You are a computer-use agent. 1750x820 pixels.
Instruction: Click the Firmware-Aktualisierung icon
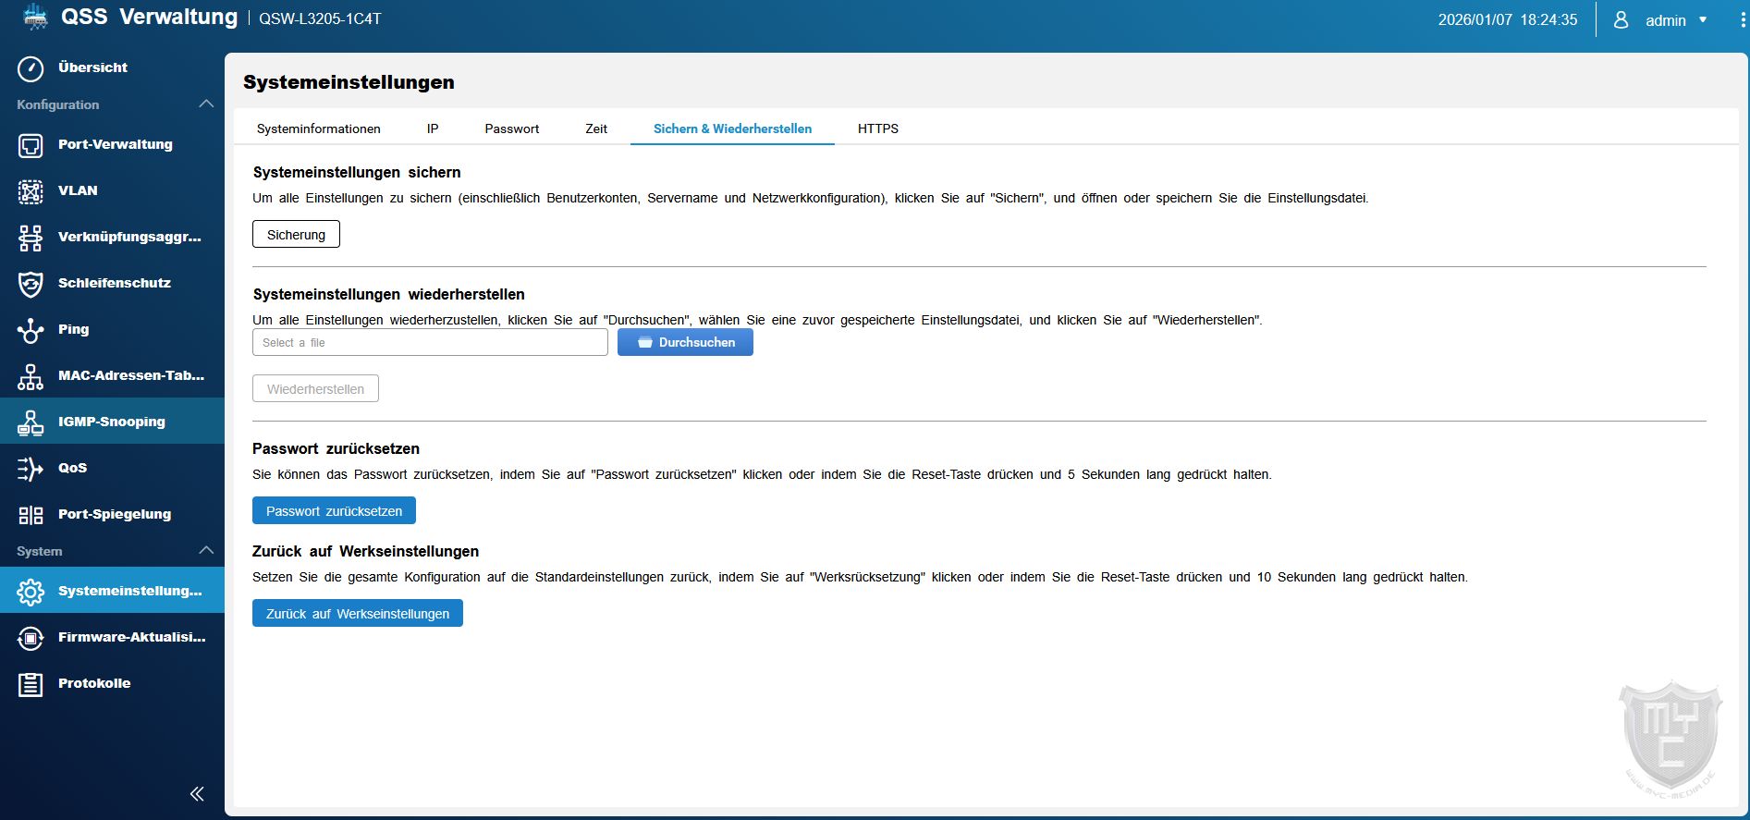[x=31, y=638]
